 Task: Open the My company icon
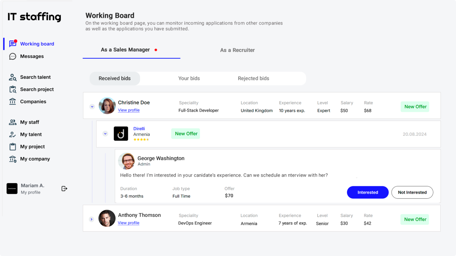12,159
